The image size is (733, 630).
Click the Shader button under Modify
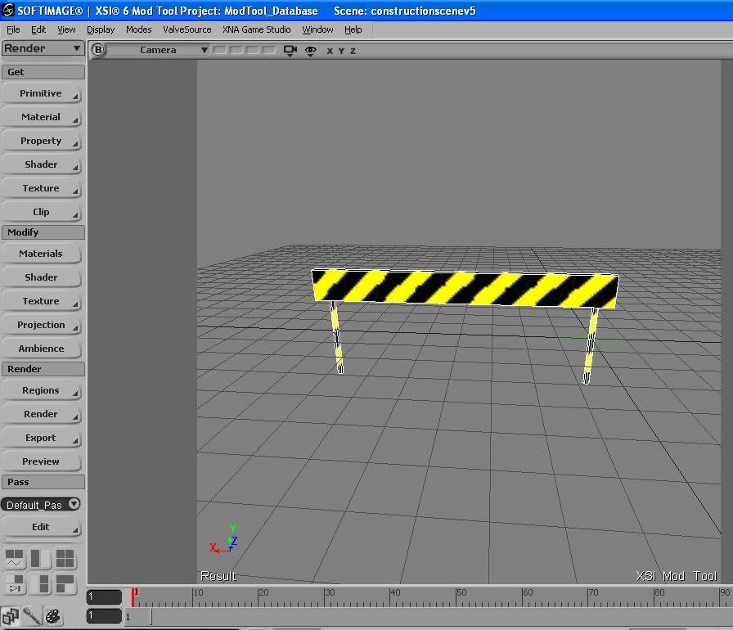42,277
